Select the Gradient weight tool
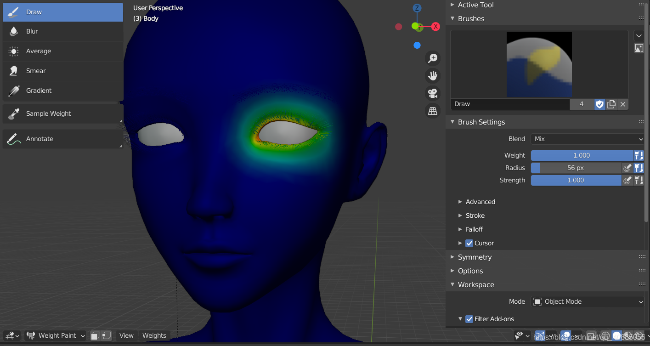650x346 pixels. tap(63, 91)
